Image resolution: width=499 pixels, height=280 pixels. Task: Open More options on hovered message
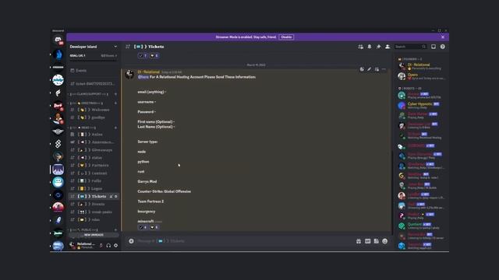384,69
